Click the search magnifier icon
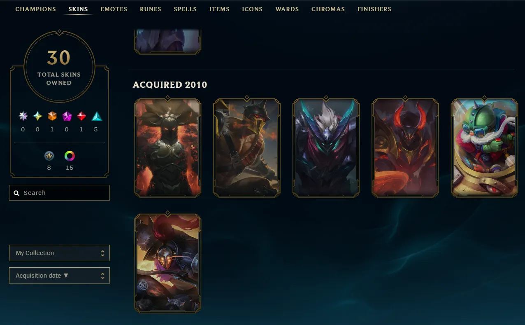 [16, 193]
